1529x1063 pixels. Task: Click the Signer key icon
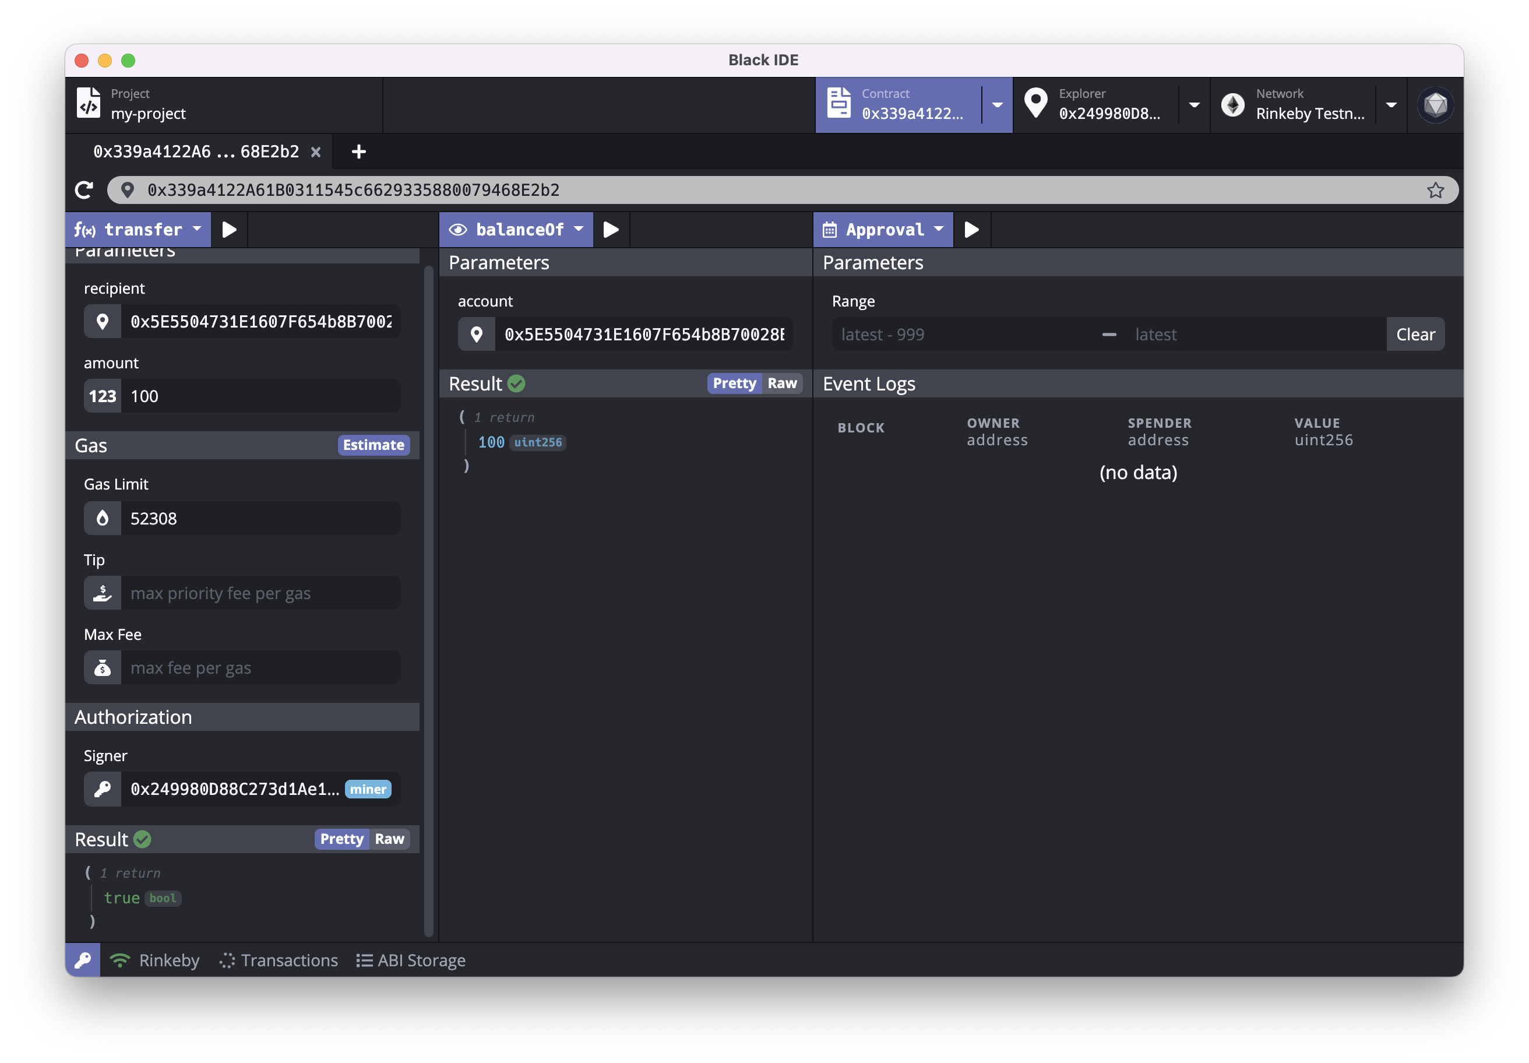click(x=103, y=789)
